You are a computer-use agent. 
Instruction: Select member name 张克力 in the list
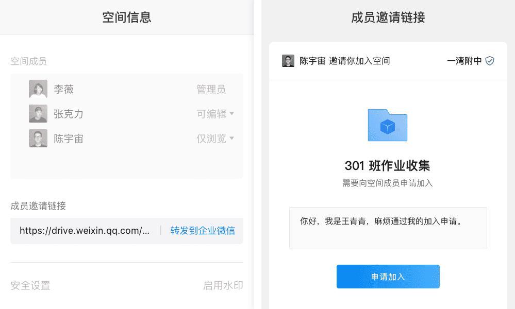[69, 114]
